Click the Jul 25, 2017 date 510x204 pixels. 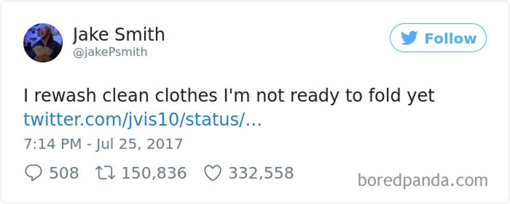(x=136, y=143)
